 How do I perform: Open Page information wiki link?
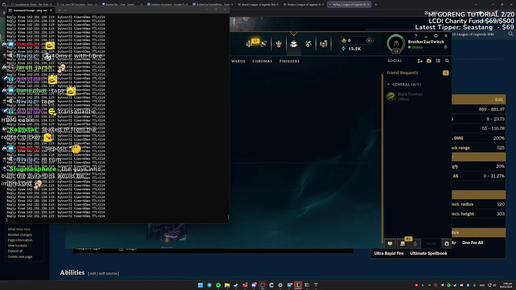point(20,240)
